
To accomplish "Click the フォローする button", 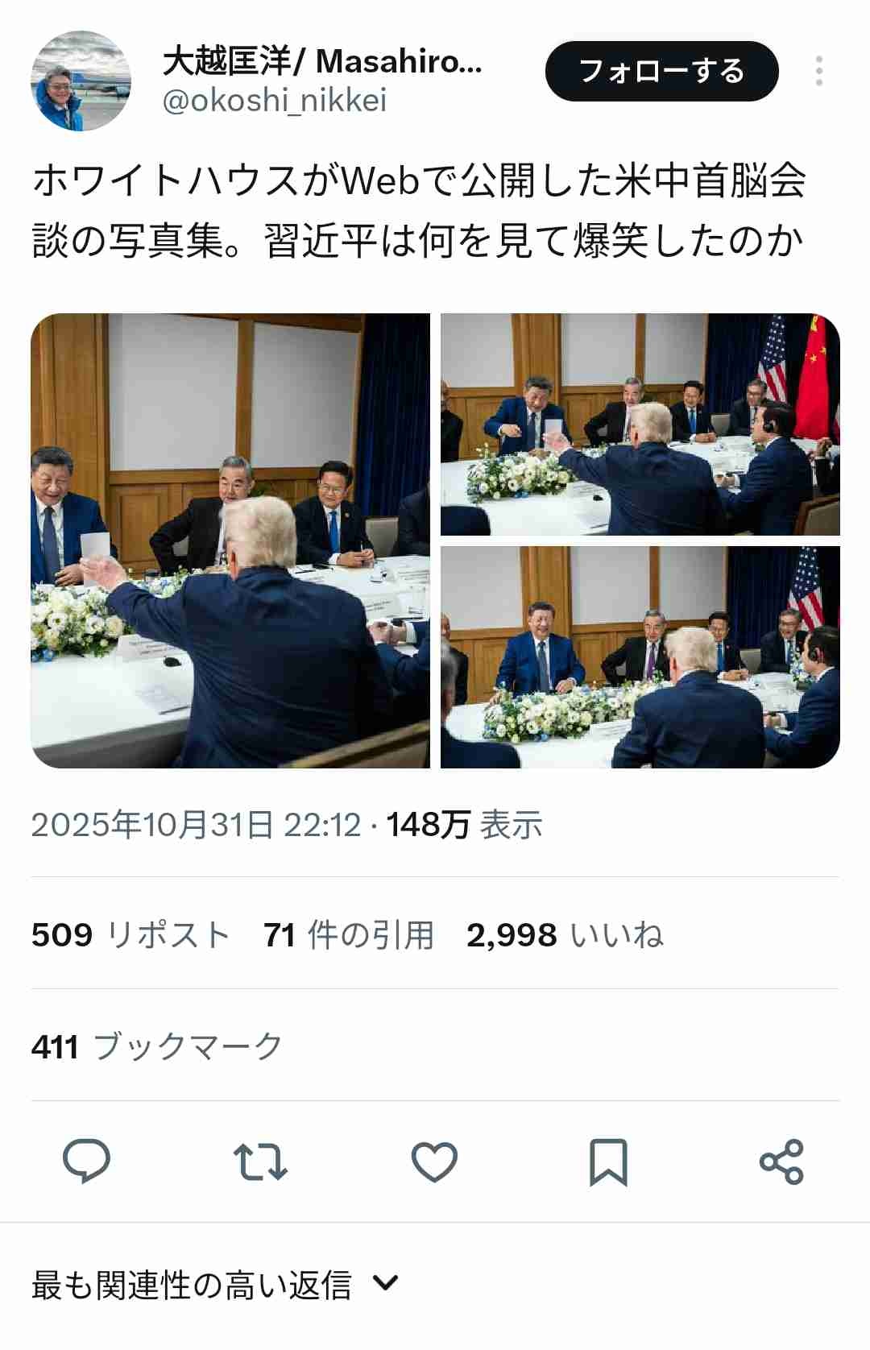I will (x=662, y=71).
